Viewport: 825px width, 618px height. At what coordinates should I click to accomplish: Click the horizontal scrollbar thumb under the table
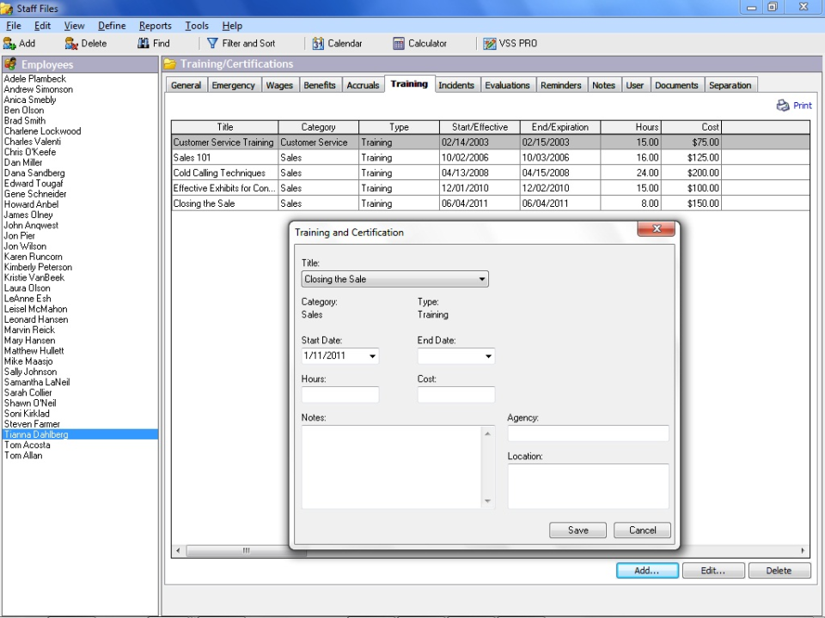246,551
